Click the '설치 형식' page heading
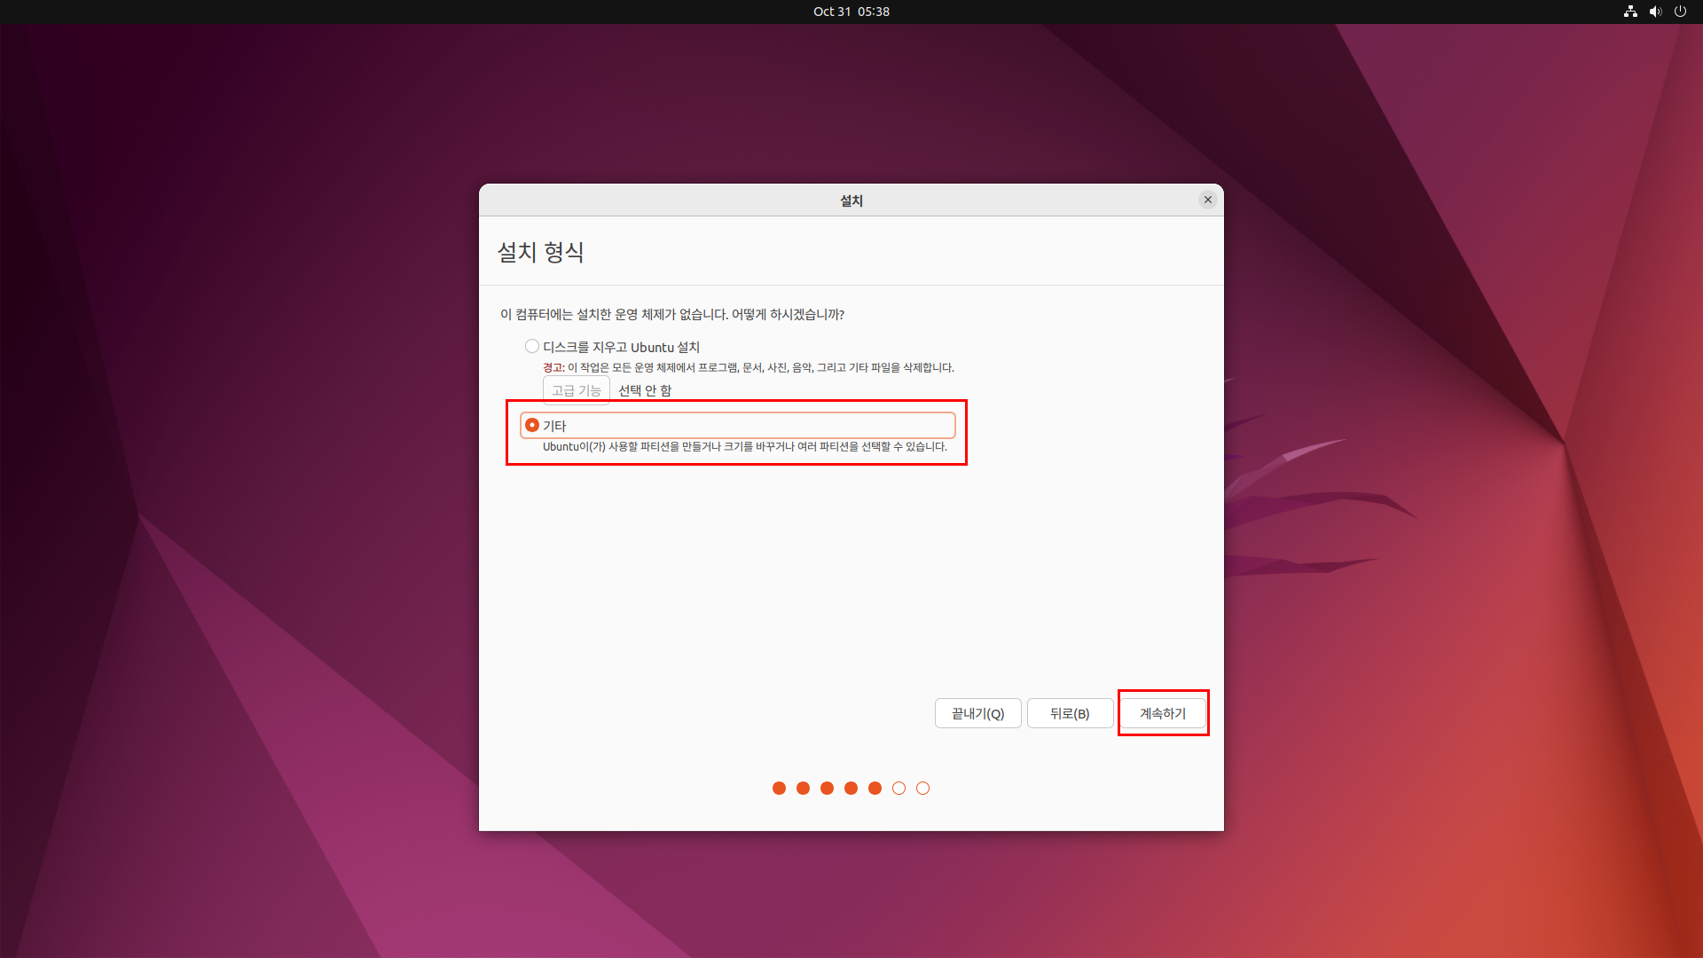 (540, 252)
